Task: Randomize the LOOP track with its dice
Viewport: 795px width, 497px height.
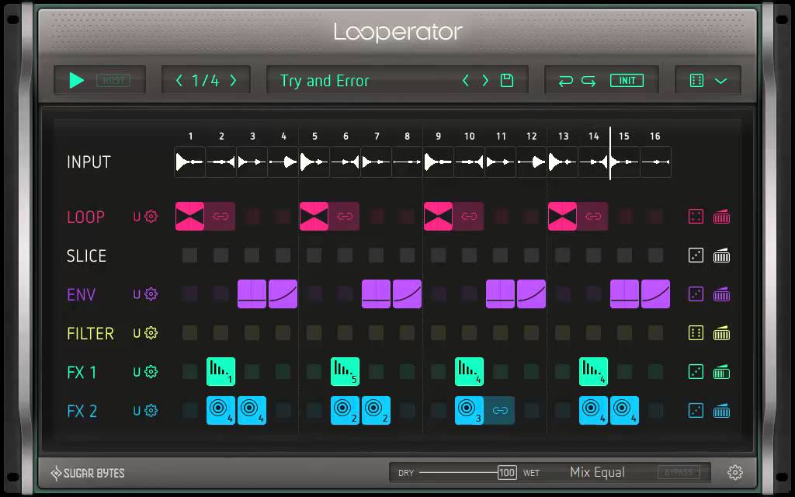Action: pyautogui.click(x=696, y=217)
